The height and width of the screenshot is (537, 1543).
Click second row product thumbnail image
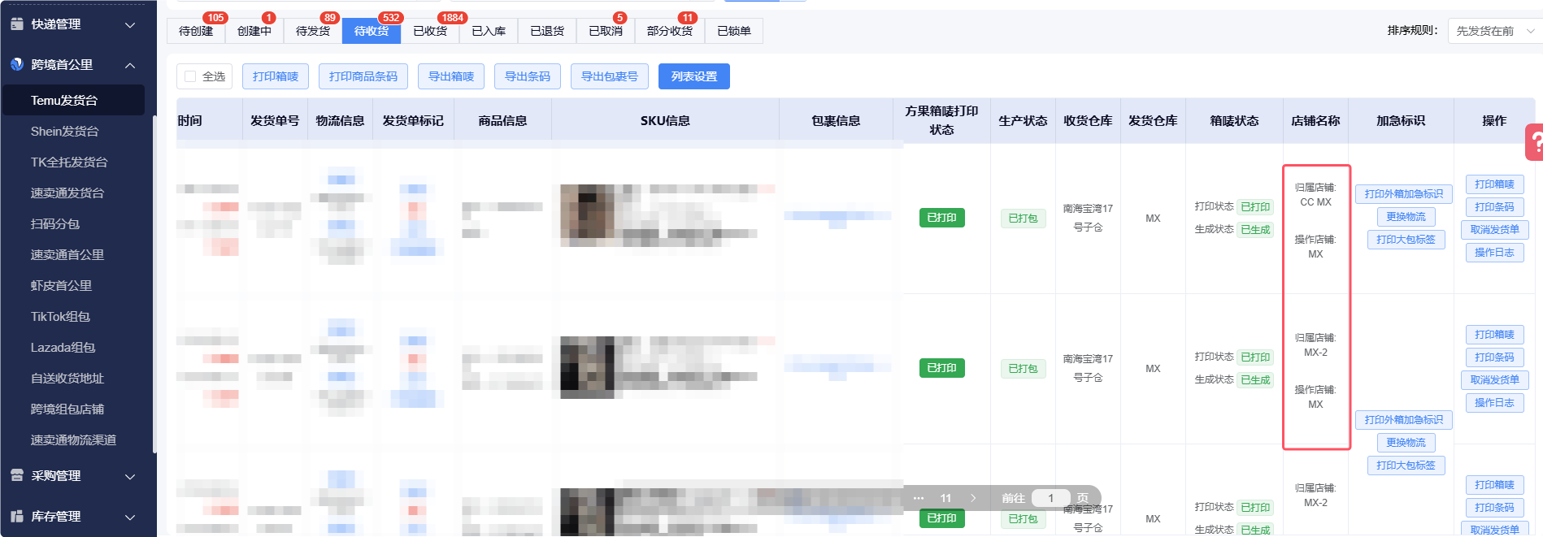click(587, 367)
